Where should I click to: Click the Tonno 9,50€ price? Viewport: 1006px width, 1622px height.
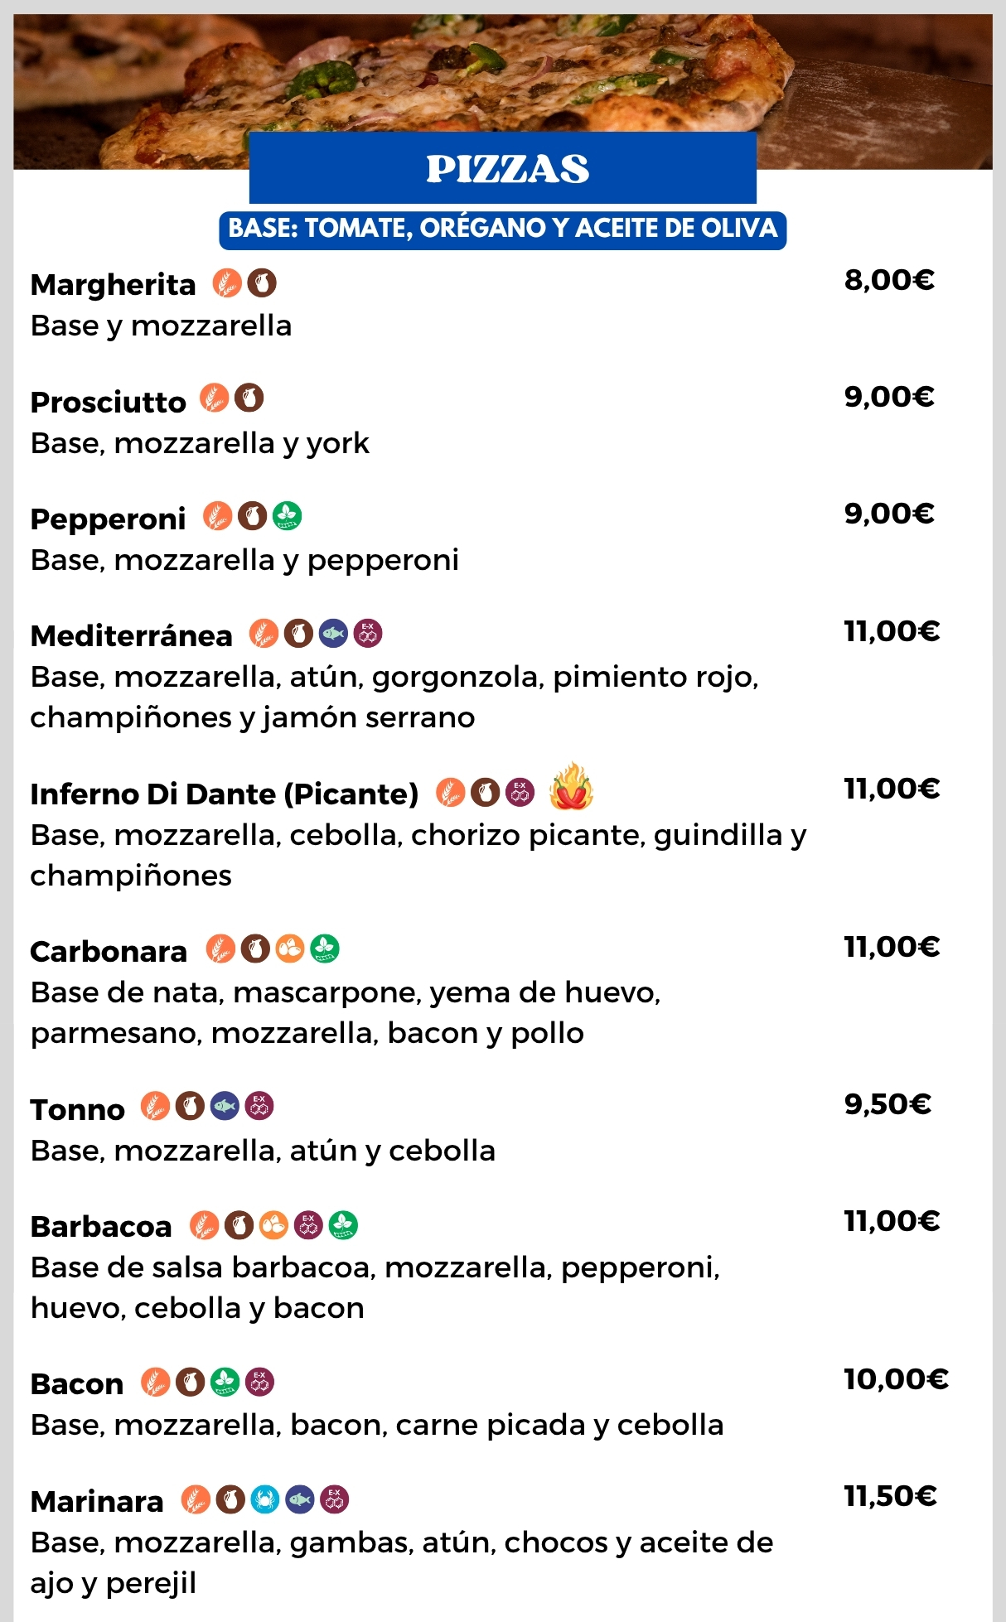(x=888, y=1104)
